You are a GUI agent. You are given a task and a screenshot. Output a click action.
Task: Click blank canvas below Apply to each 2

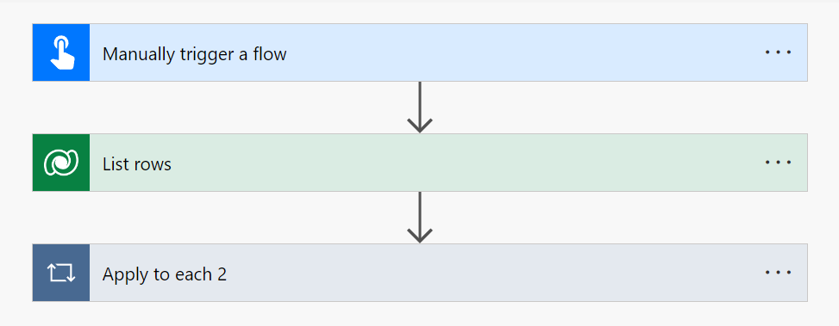point(419,315)
